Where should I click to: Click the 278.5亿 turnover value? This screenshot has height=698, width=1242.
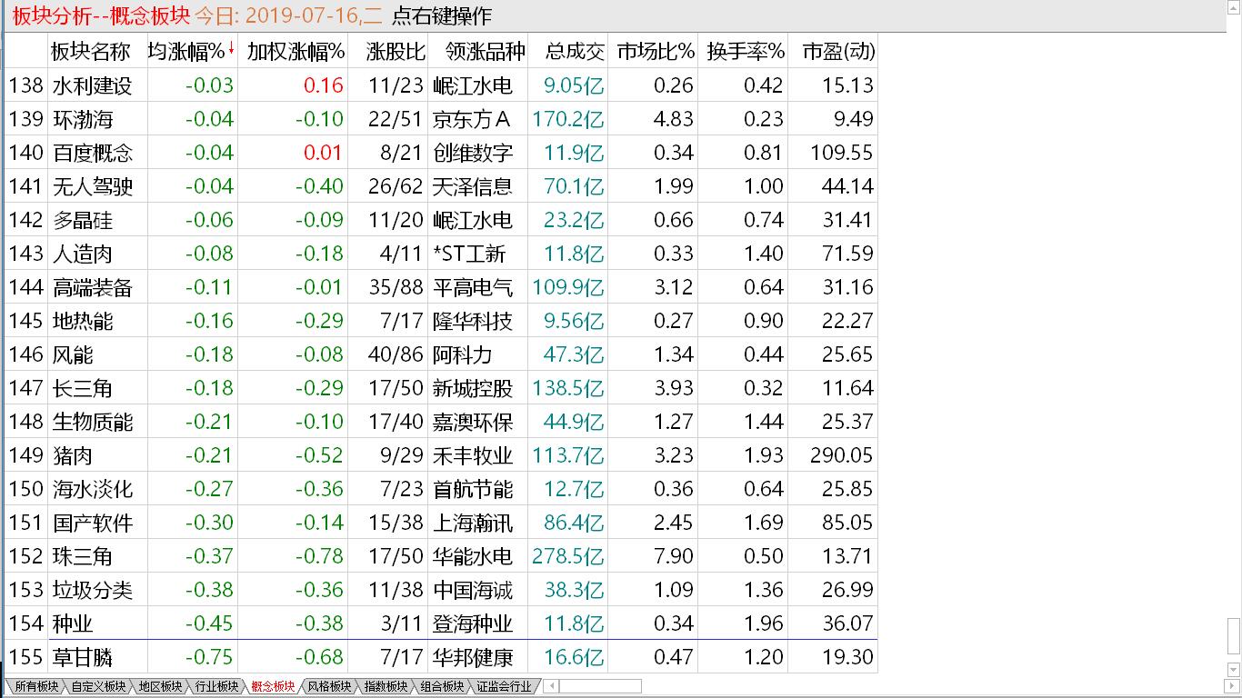point(568,556)
